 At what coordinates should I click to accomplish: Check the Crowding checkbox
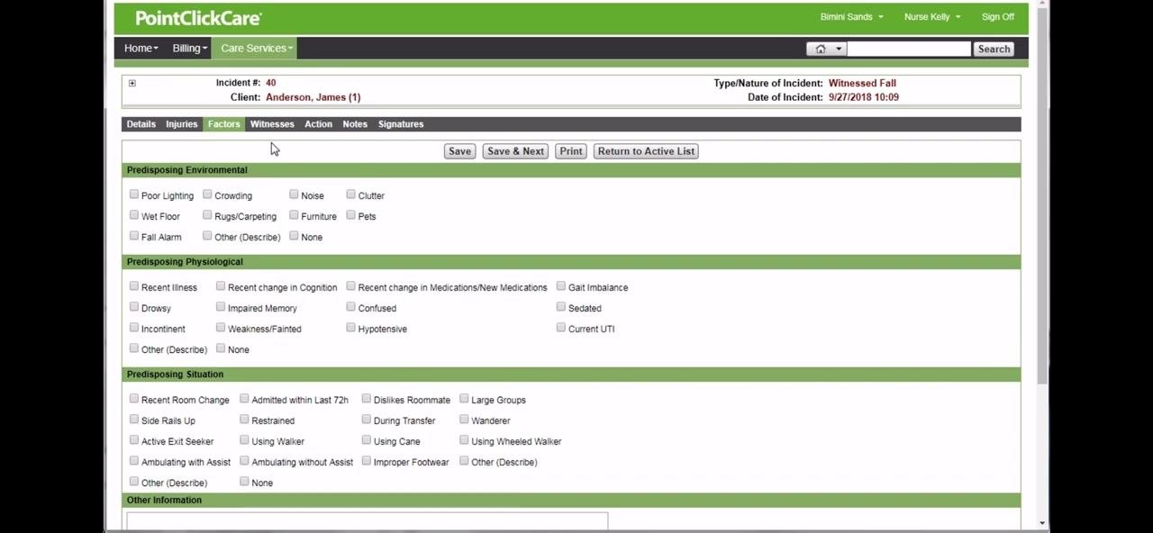point(207,194)
